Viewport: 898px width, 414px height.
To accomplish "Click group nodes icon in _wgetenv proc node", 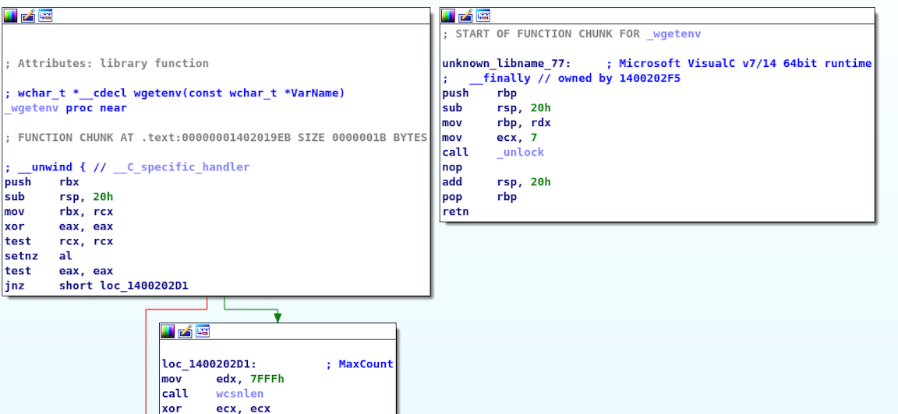I will click(x=46, y=16).
